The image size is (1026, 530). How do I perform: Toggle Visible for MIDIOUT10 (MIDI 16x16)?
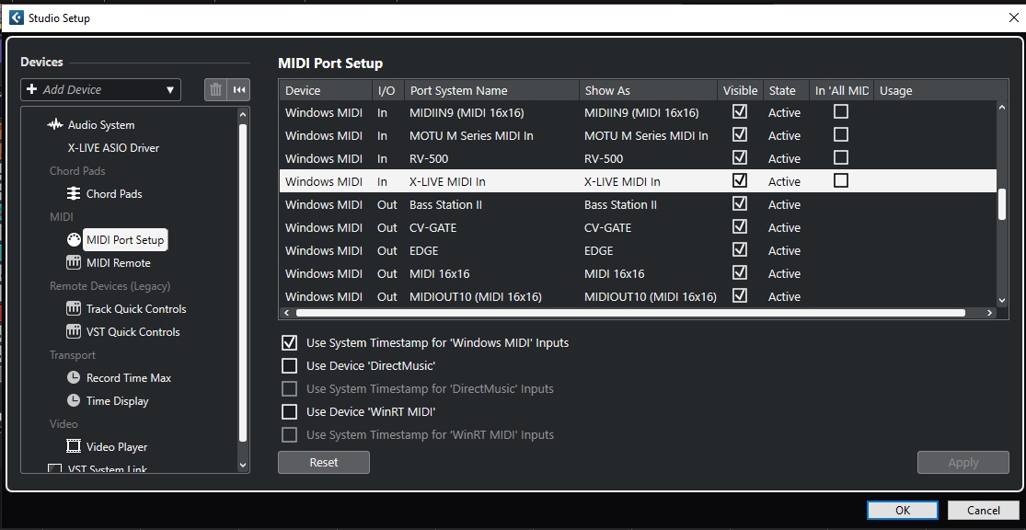[740, 295]
